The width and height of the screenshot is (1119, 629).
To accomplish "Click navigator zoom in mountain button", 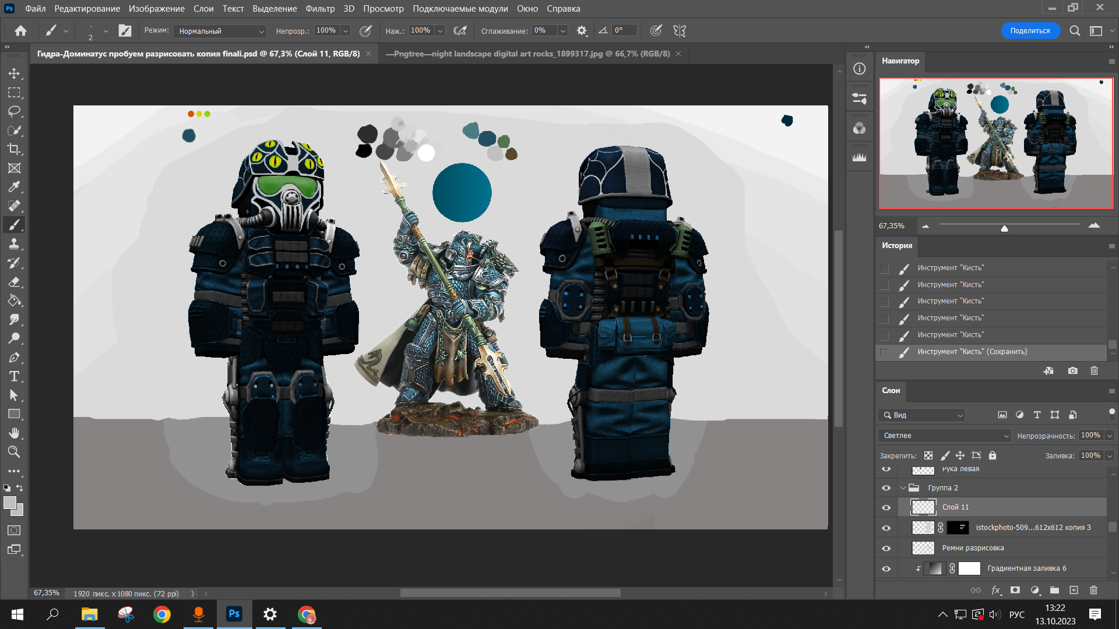I will 1094,226.
